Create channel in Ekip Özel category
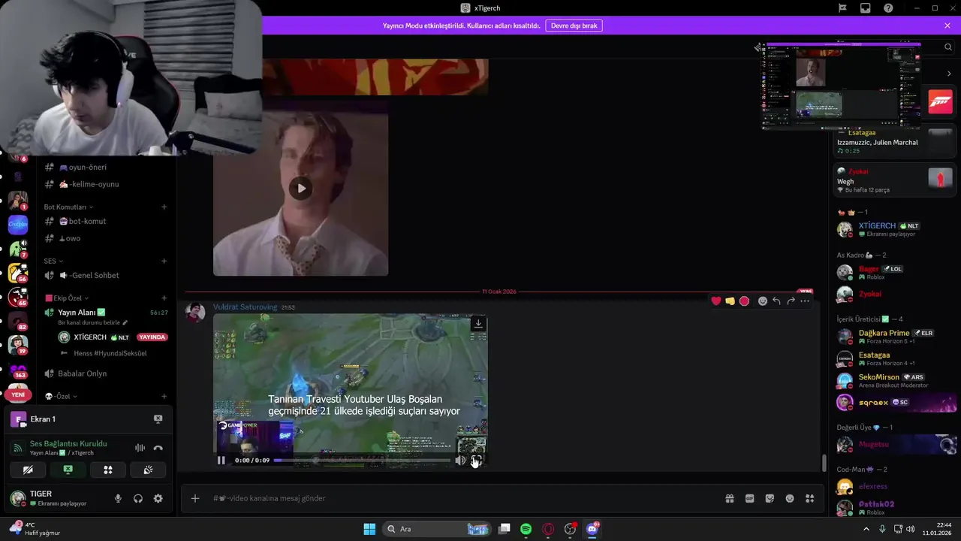 point(164,298)
